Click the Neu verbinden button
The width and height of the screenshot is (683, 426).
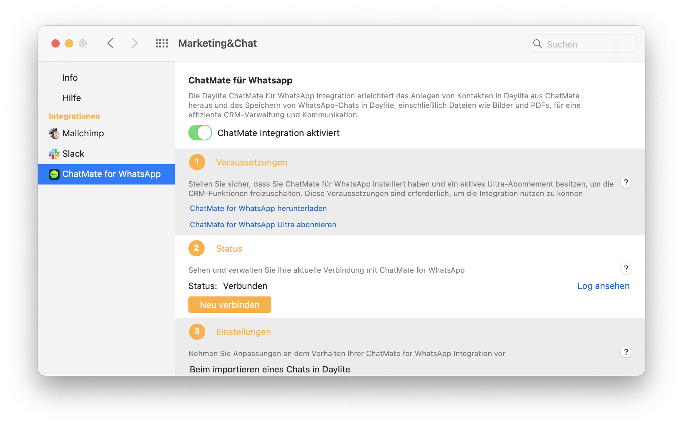pos(230,305)
